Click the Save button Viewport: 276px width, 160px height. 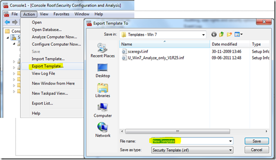tap(257, 141)
